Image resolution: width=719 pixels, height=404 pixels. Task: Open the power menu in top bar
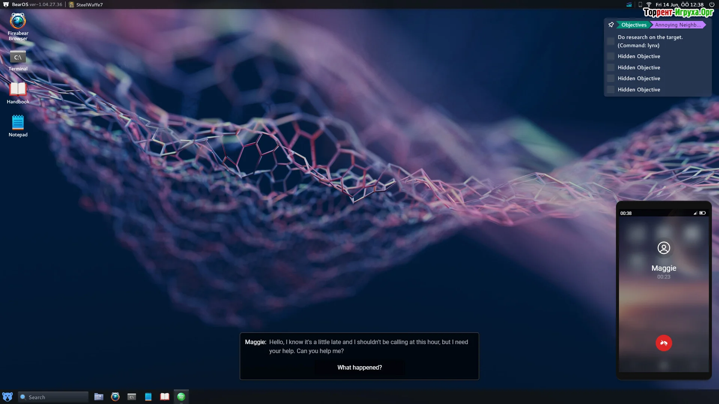click(712, 4)
